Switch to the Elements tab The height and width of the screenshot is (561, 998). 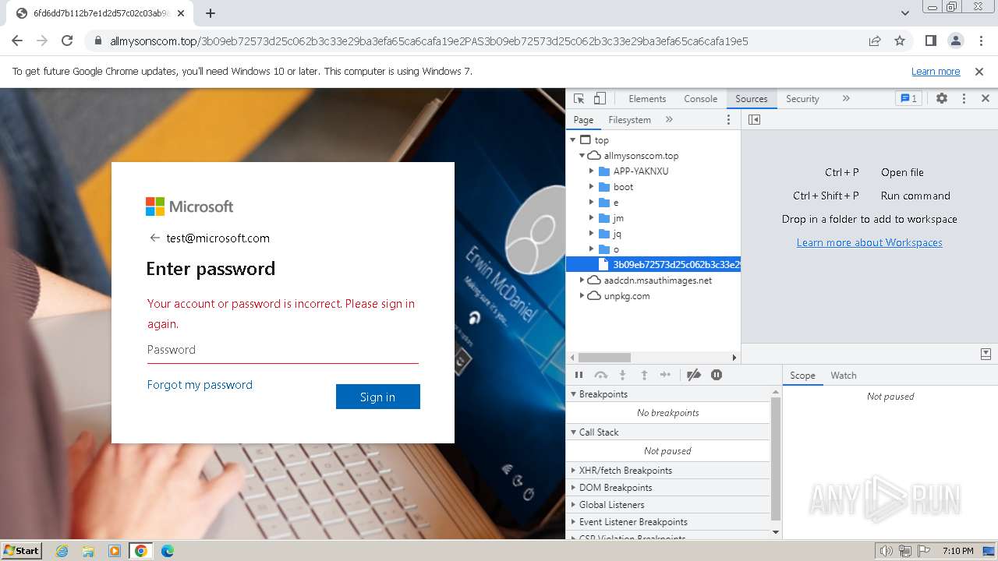click(x=647, y=99)
